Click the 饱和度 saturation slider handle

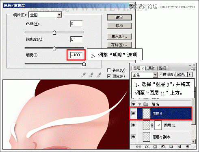tap(54, 48)
